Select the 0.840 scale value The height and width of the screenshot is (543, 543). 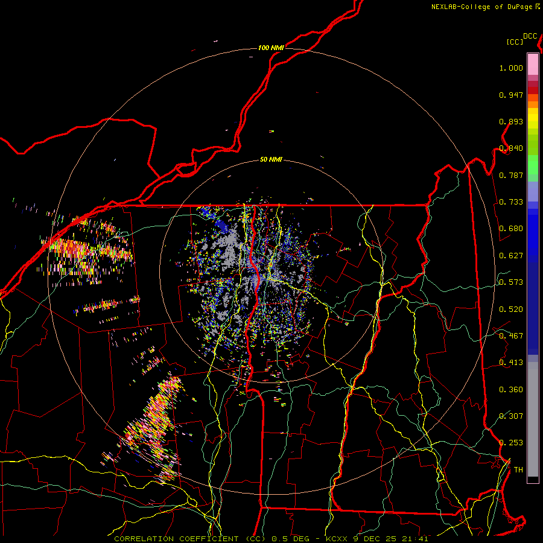pyautogui.click(x=511, y=148)
